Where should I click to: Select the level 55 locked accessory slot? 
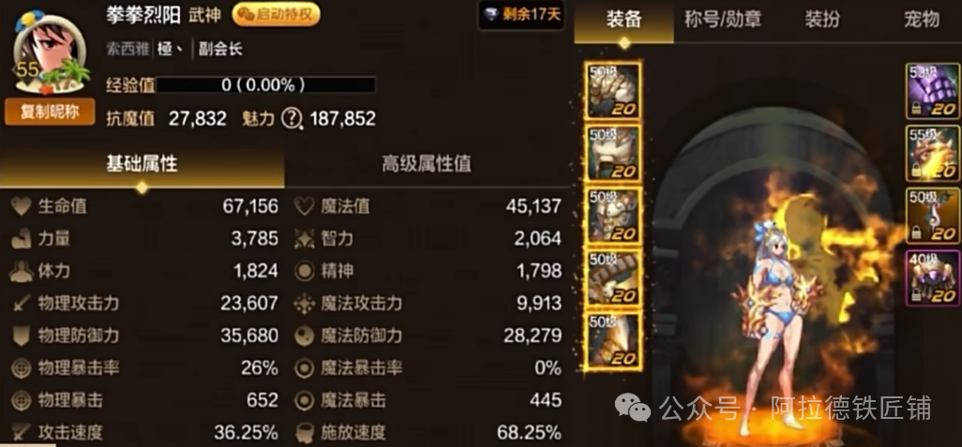pyautogui.click(x=933, y=154)
